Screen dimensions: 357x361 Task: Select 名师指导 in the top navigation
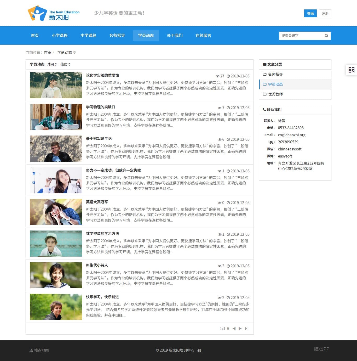coord(117,36)
